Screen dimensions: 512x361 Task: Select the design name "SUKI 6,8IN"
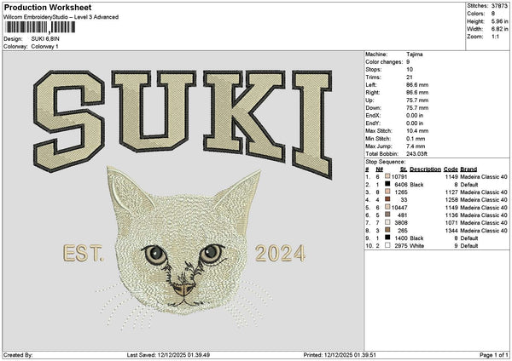[x=45, y=39]
